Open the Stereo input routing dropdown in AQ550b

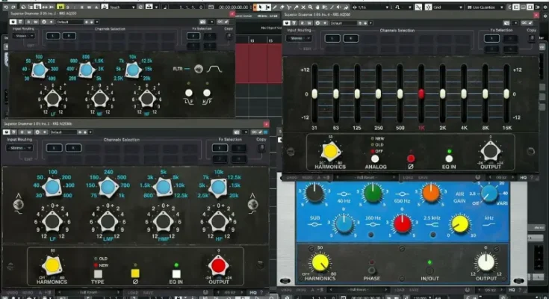20,148
